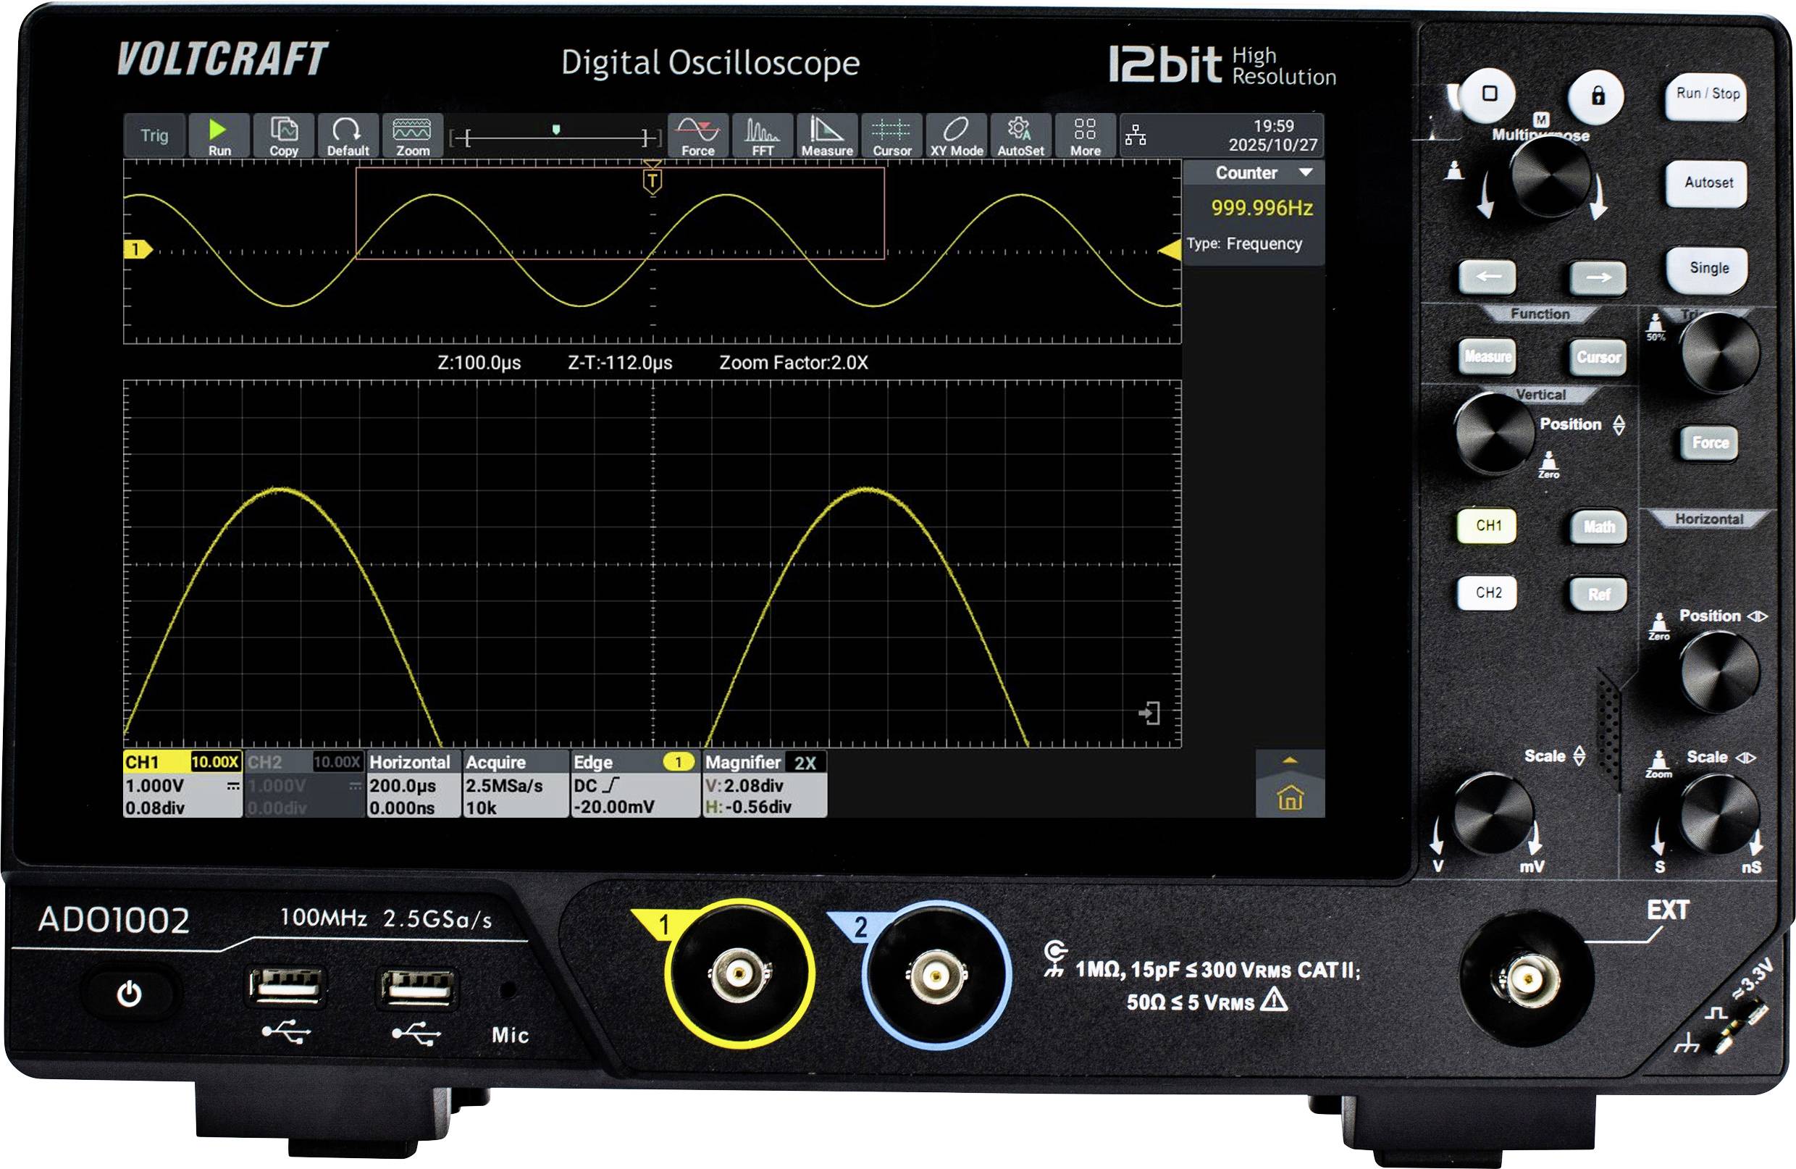Run AutoSet from the toolbar
This screenshot has height=1169, width=1796.
pos(1021,136)
